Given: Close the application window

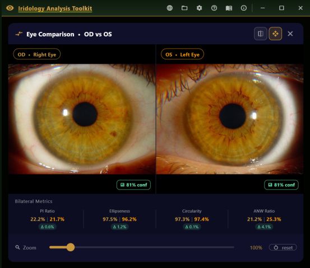Looking at the screenshot, I should 300,8.
